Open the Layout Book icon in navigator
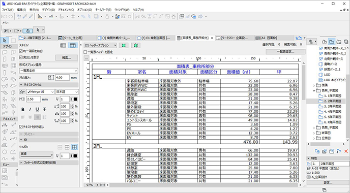Image resolution: width=350 pixels, height=193 pixels. tap(339, 42)
